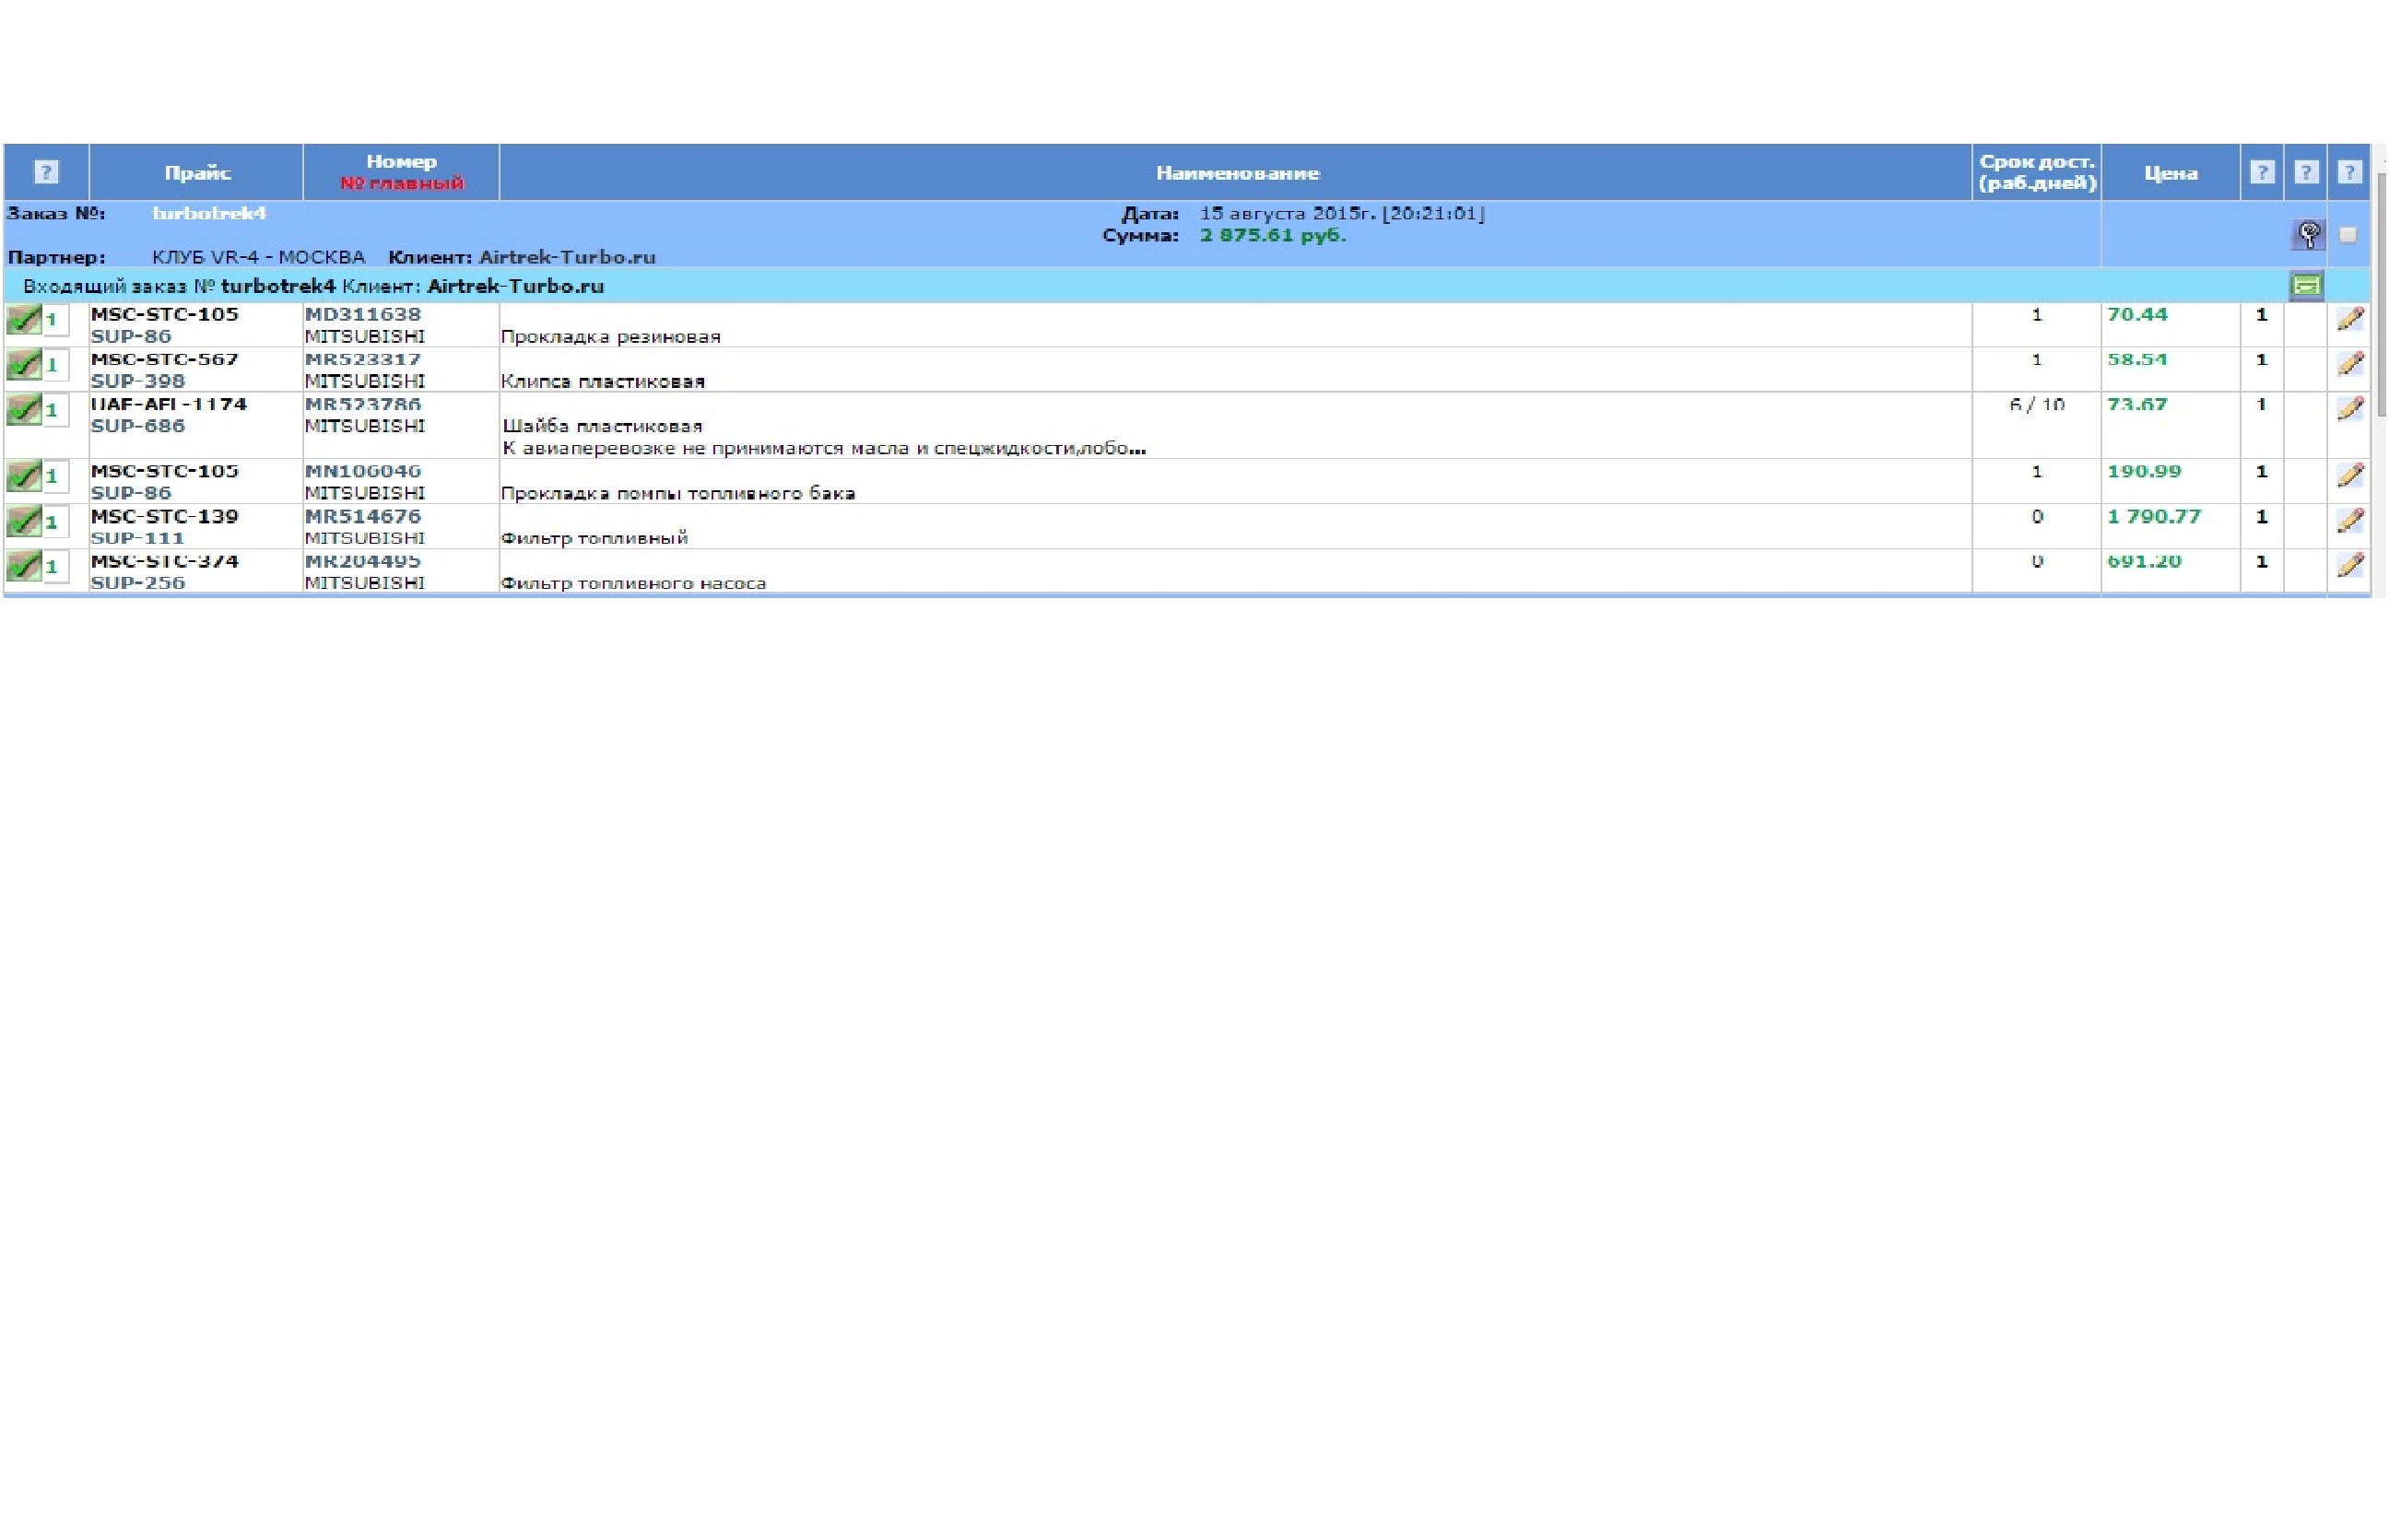The image size is (2389, 1515).
Task: Click help icon right of Цена column
Action: tap(2261, 171)
